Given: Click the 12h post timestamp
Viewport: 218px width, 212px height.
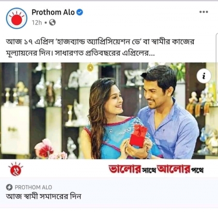Looking at the screenshot, I should (x=37, y=23).
